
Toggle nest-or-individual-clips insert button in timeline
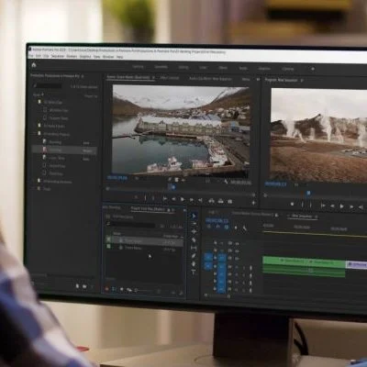pyautogui.click(x=209, y=227)
